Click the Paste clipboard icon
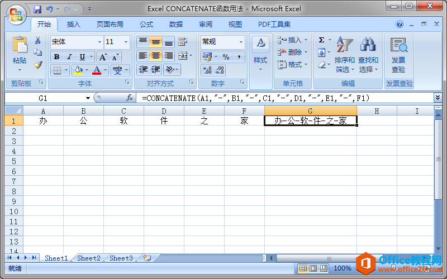This screenshot has height=279, width=447. click(x=20, y=45)
